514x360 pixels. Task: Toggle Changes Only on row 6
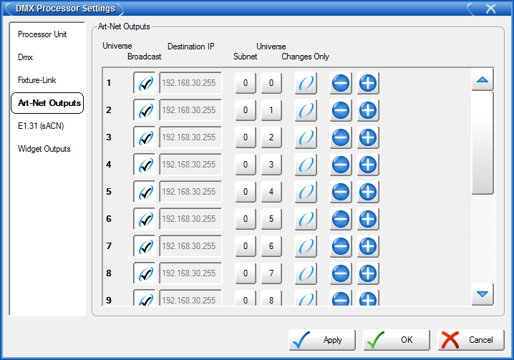[x=306, y=219]
